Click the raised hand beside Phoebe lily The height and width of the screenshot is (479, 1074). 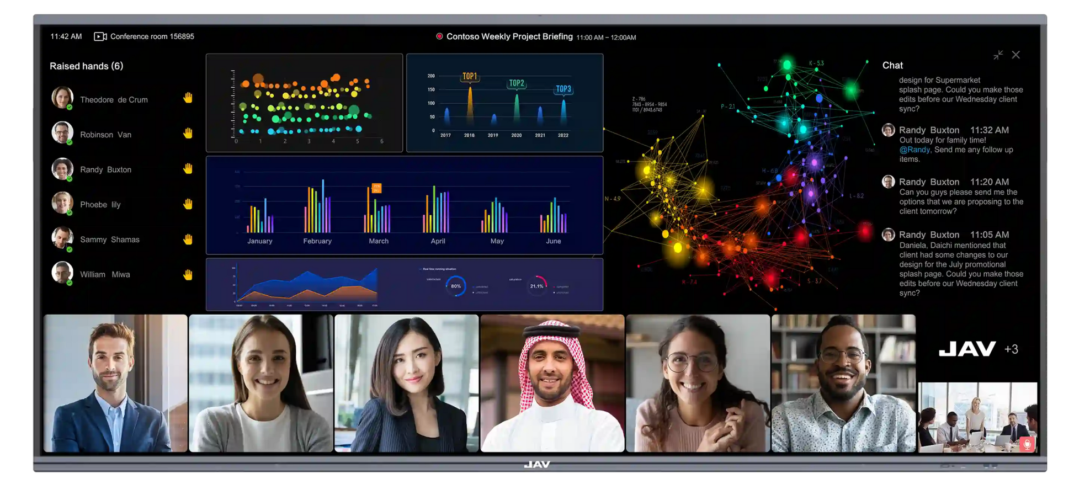[x=188, y=204]
